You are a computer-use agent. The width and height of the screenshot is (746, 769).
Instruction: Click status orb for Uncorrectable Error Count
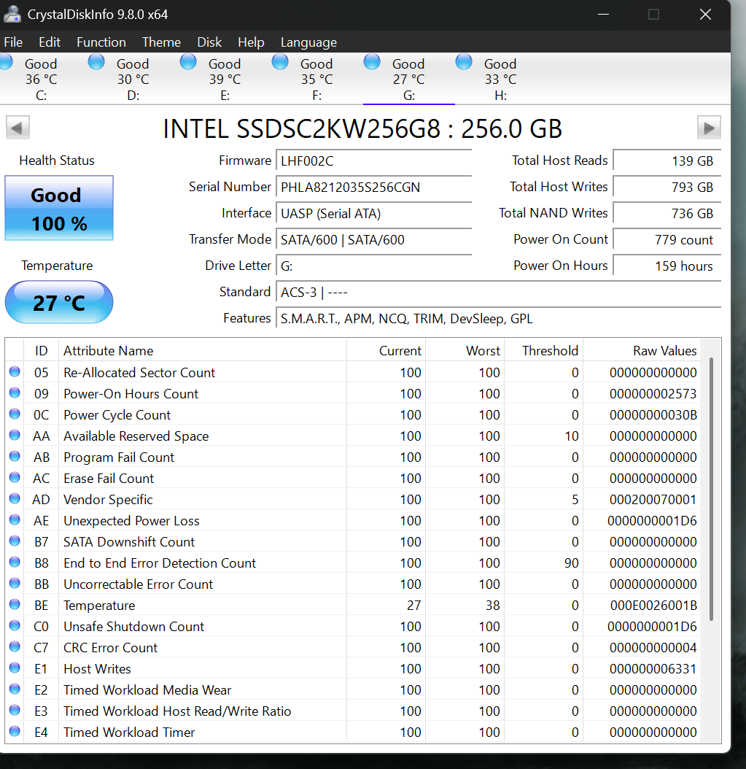click(x=15, y=583)
